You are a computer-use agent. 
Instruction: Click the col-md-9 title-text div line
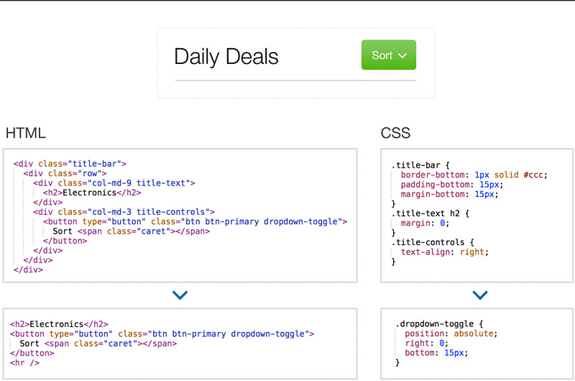coord(114,183)
